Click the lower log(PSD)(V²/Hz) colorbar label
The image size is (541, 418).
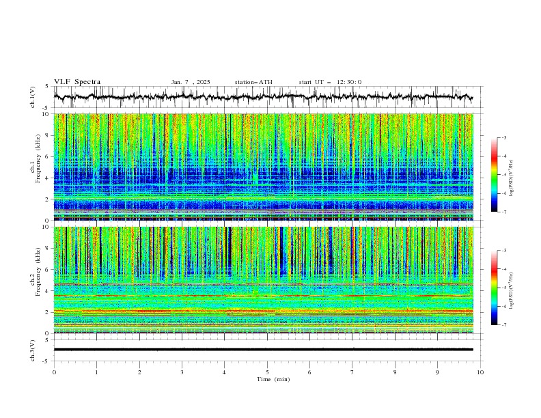tap(512, 291)
